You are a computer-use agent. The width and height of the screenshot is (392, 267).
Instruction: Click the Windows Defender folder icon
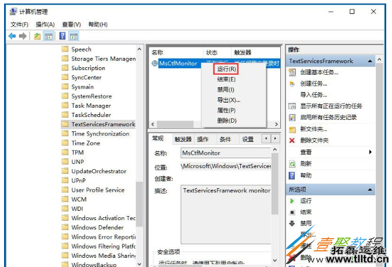coord(65,227)
